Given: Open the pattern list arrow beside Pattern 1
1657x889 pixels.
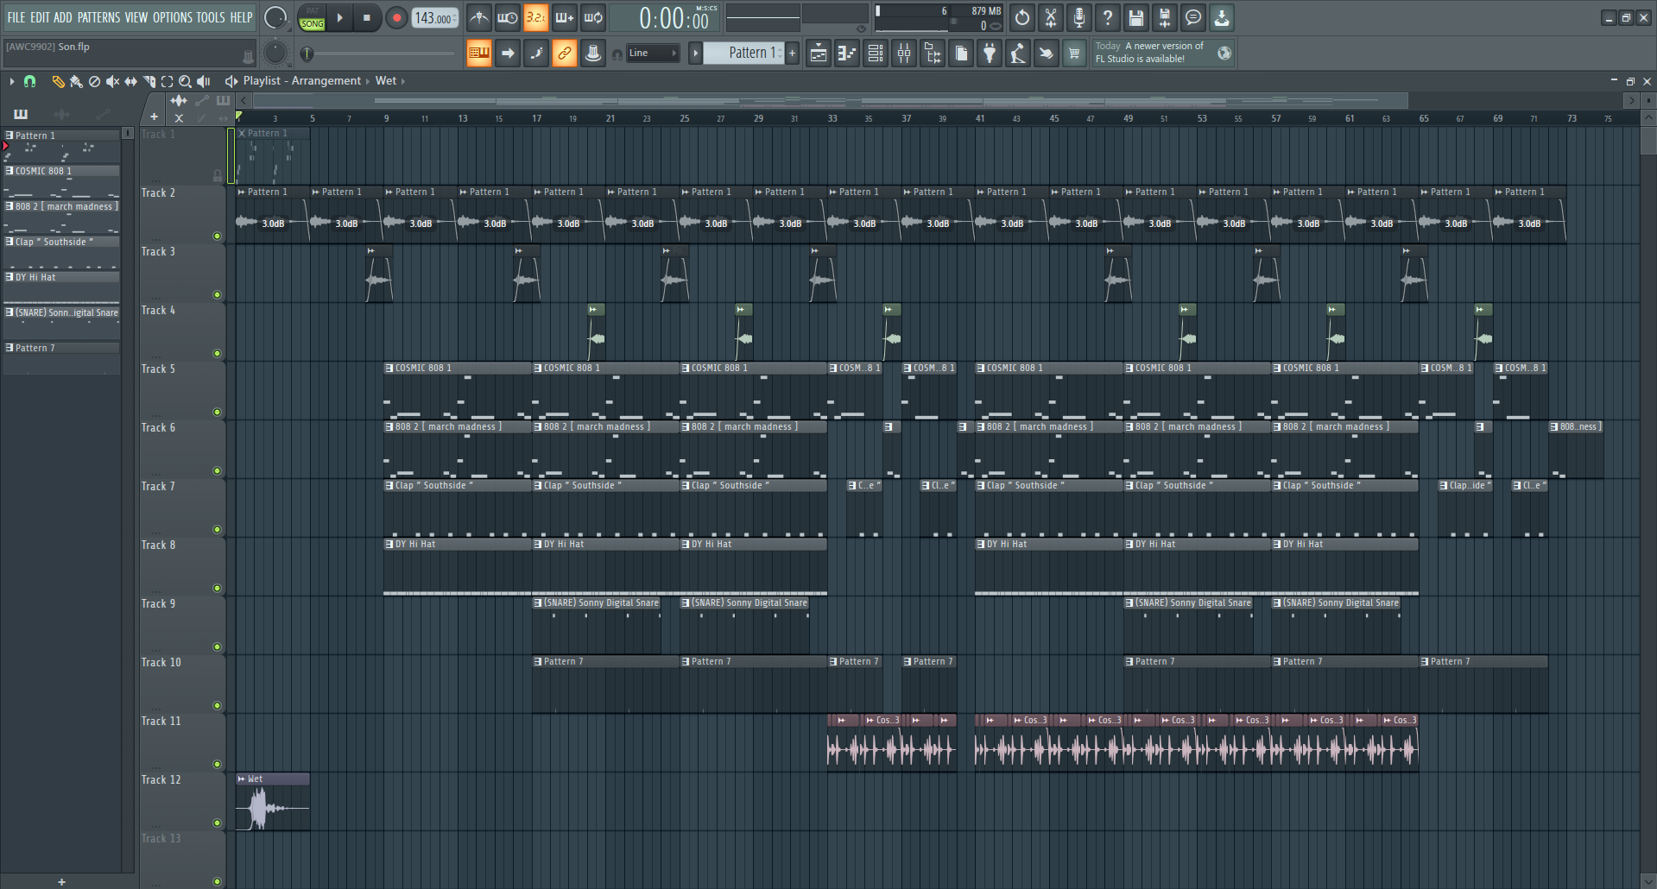Looking at the screenshot, I should (x=695, y=54).
